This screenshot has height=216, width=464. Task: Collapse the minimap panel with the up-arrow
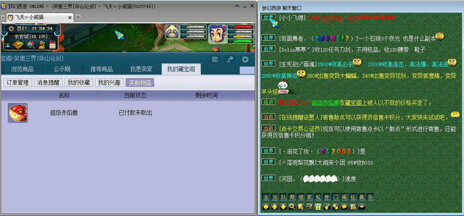8,45
